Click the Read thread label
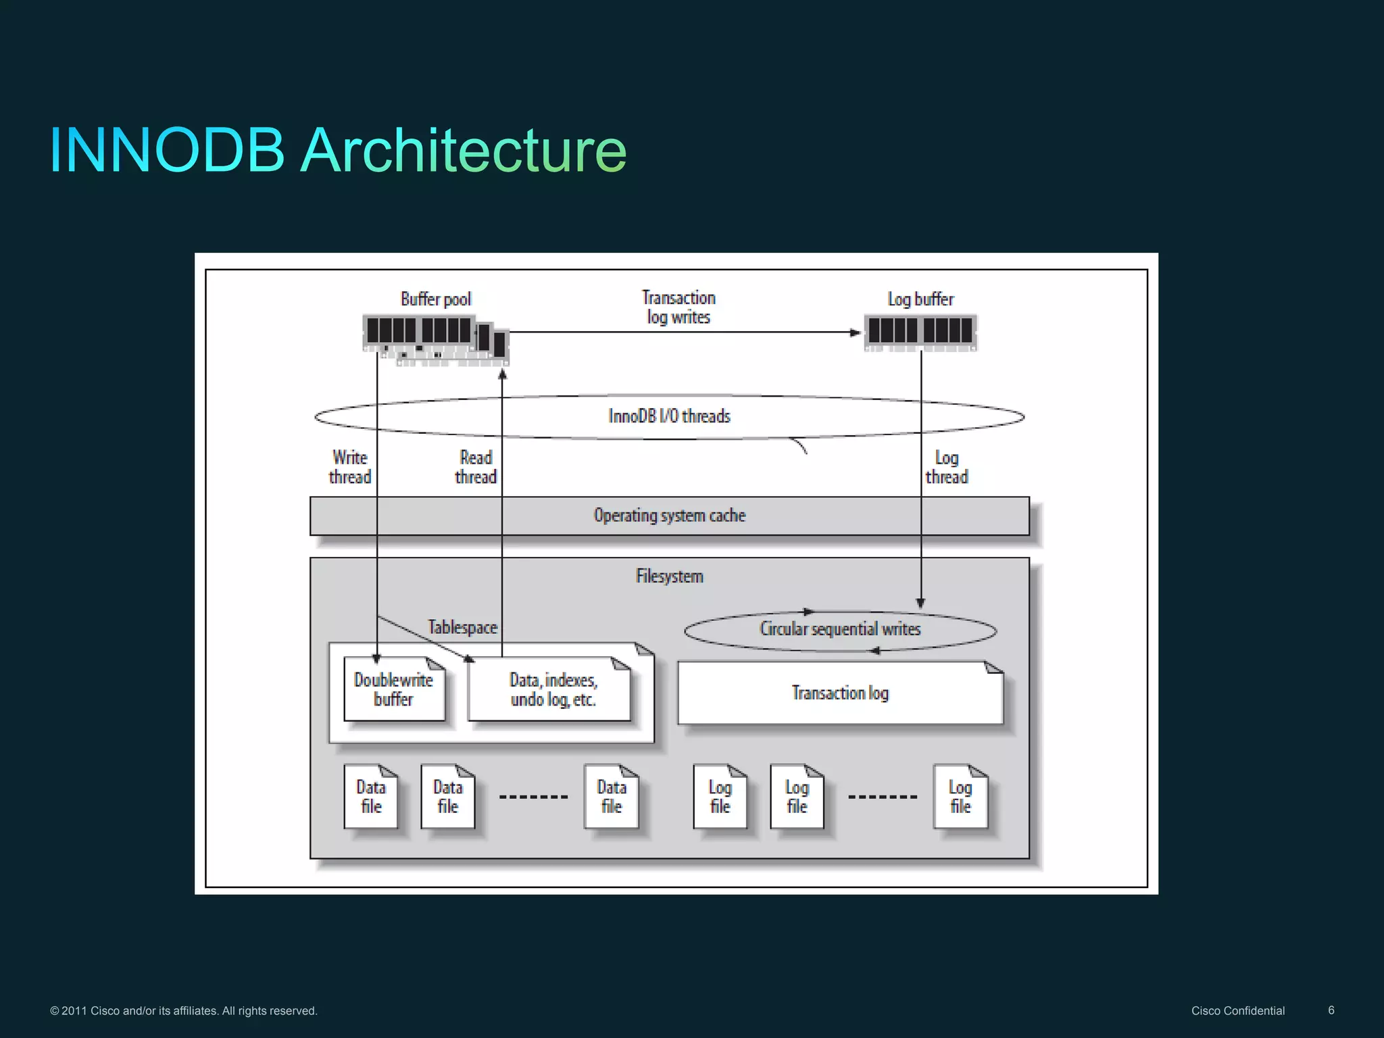Viewport: 1384px width, 1038px height. (x=475, y=468)
